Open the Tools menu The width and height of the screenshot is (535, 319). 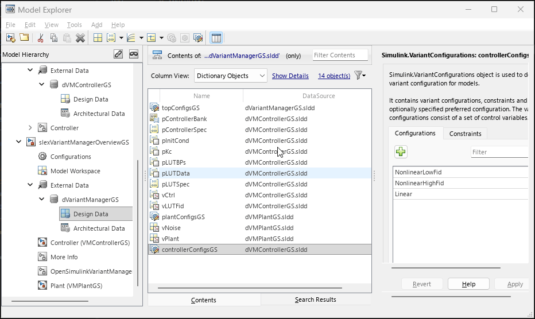point(74,25)
